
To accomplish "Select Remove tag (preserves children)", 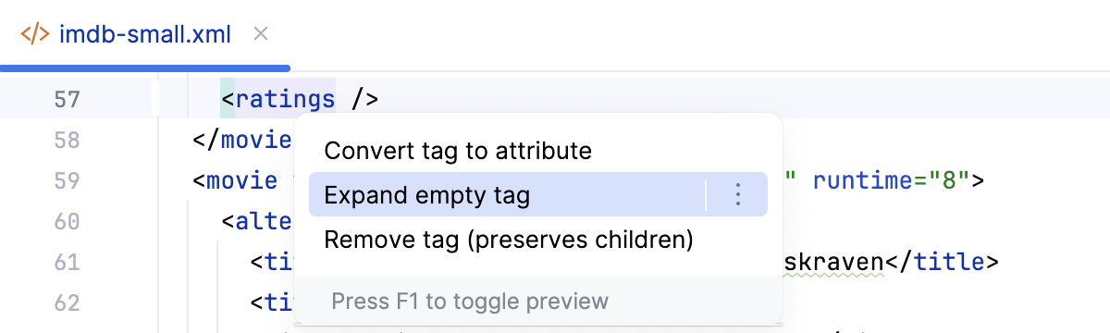I will (x=509, y=240).
